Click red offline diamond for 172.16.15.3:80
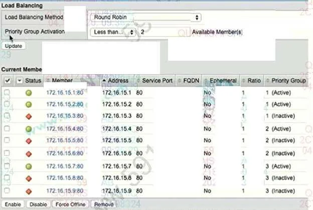The image size is (313, 210). pos(29,116)
